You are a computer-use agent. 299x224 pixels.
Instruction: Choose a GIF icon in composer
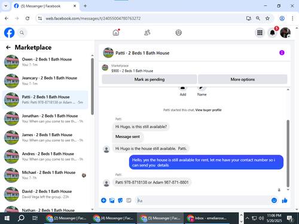(x=129, y=200)
